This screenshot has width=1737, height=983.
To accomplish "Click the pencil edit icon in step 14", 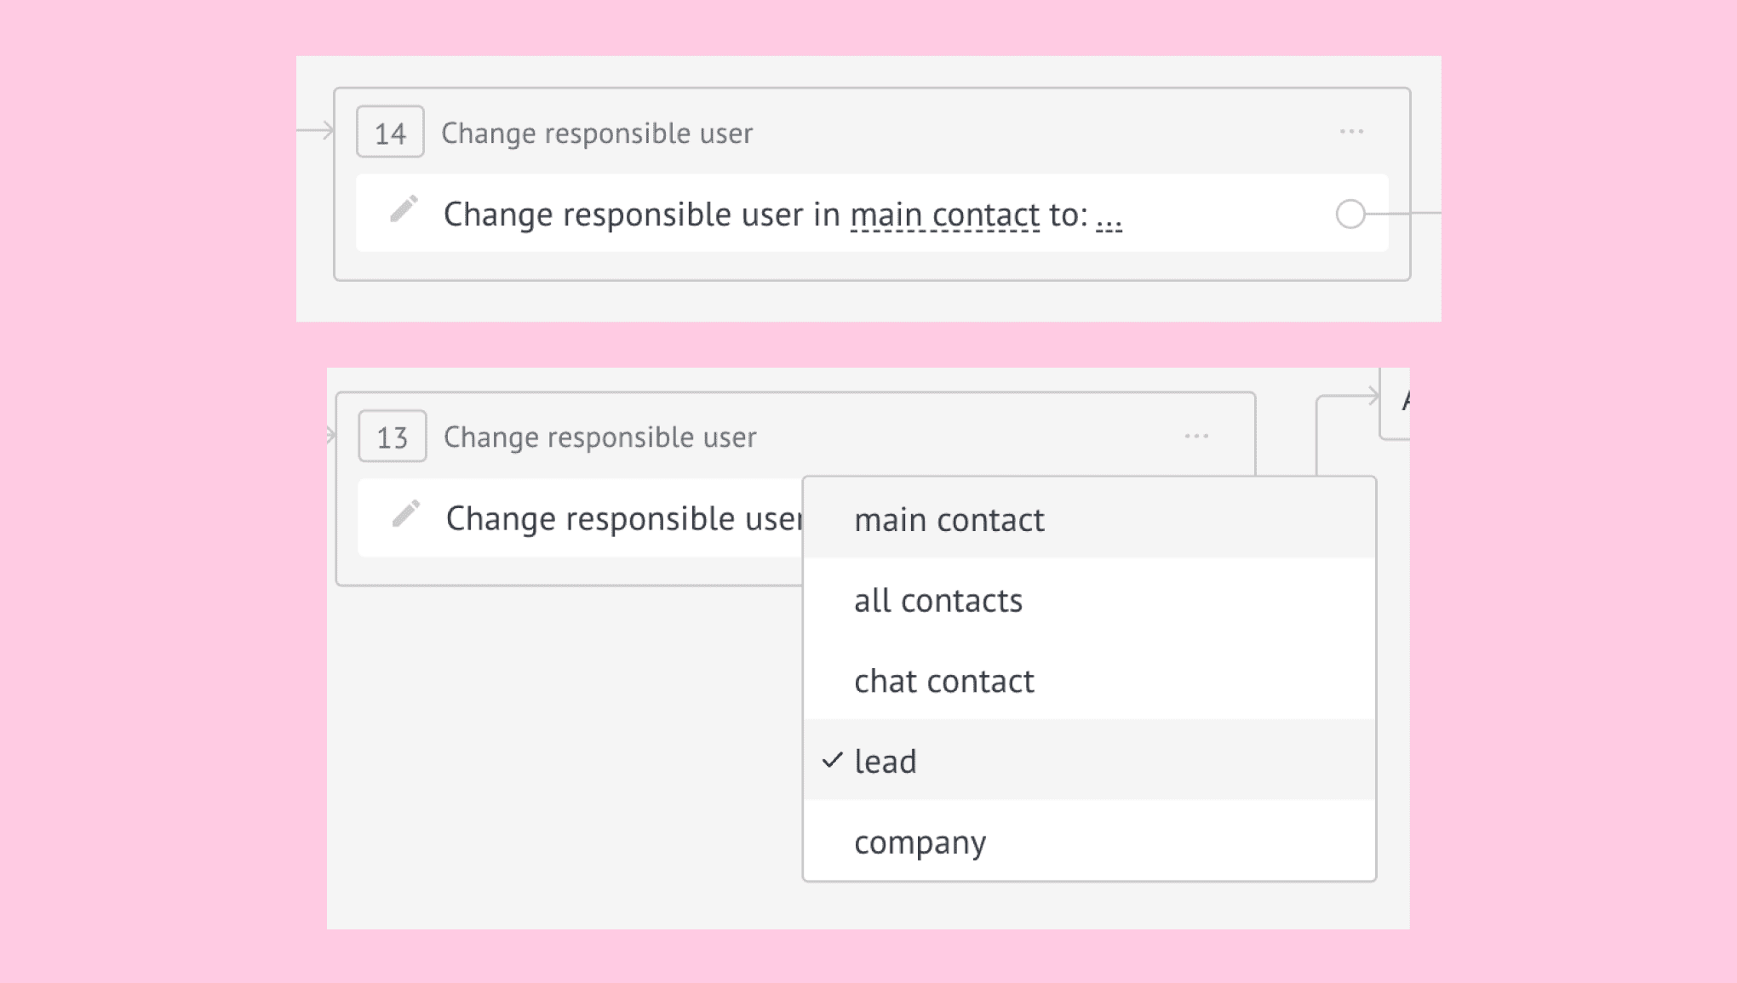I will click(404, 209).
